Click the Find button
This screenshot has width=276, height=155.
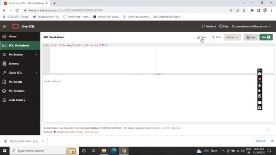click(x=216, y=37)
